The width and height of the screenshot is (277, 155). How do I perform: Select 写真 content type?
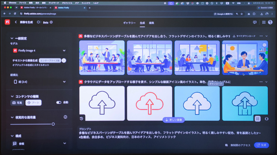pos(17,103)
